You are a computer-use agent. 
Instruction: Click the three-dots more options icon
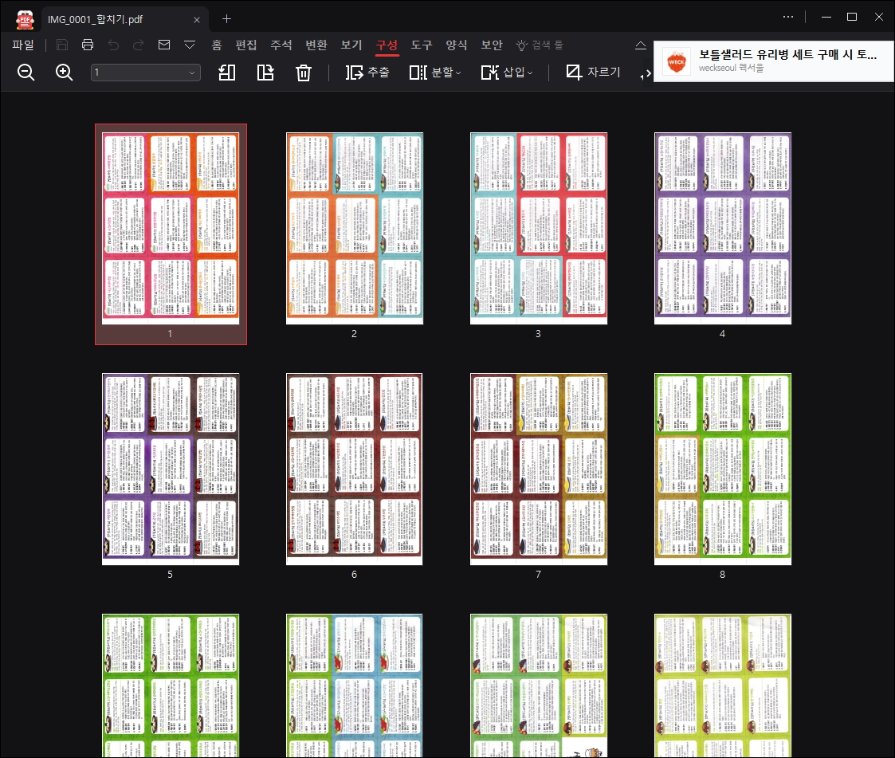[788, 17]
